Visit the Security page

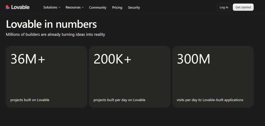[134, 7]
